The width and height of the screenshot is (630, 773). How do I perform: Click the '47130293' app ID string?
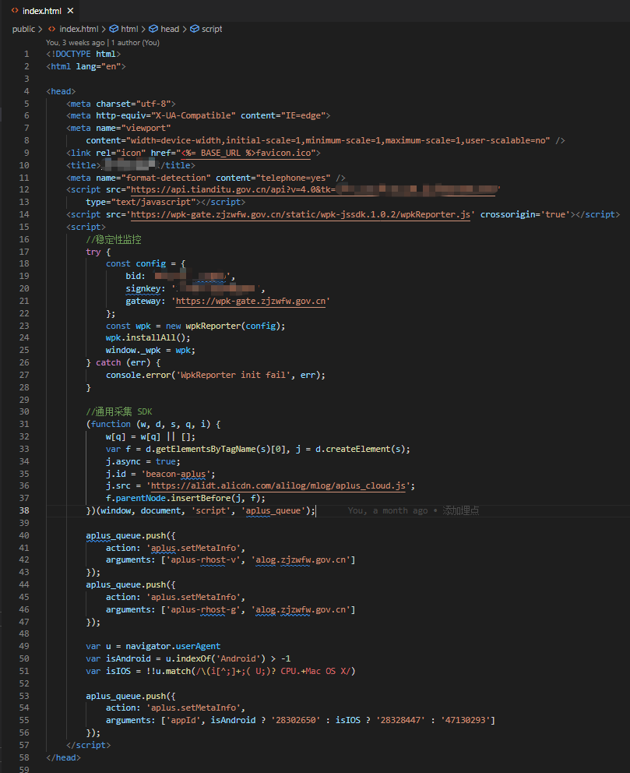coord(466,720)
